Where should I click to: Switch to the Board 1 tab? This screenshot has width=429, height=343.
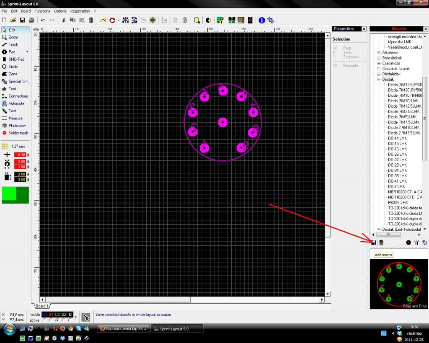click(x=42, y=306)
